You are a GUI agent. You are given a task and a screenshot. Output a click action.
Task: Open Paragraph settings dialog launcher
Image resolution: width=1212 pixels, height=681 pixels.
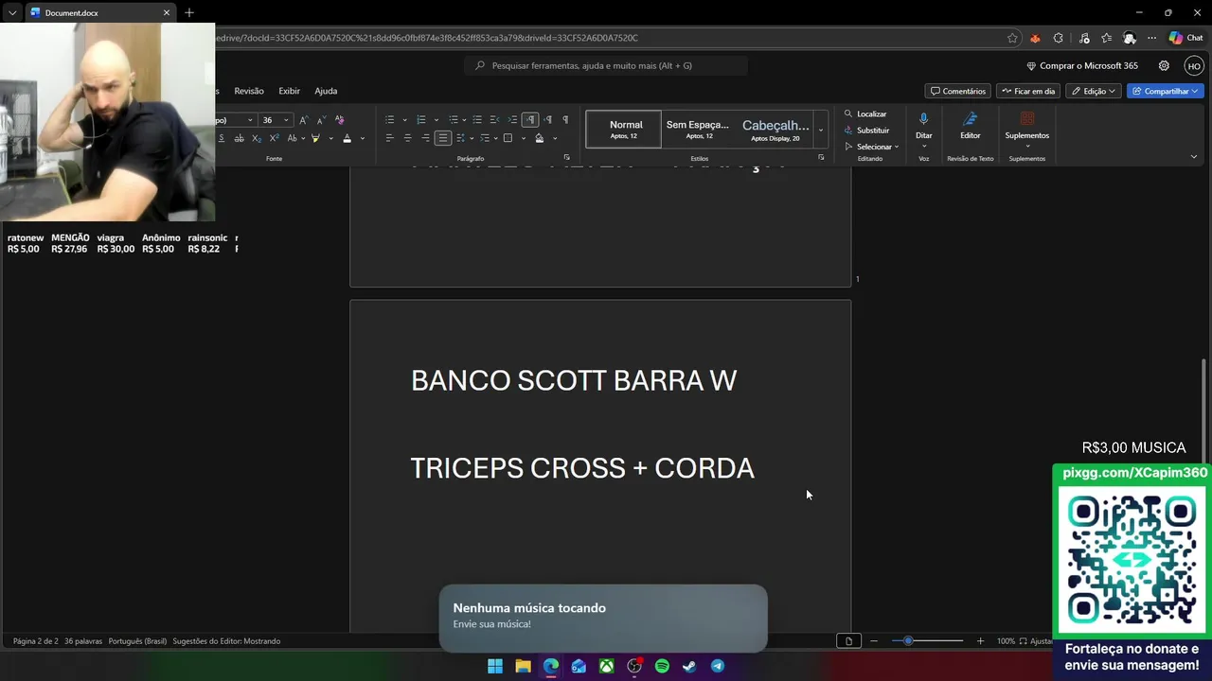(567, 158)
